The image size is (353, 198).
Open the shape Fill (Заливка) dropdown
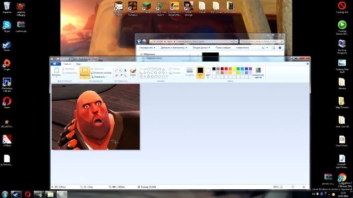tap(175, 73)
